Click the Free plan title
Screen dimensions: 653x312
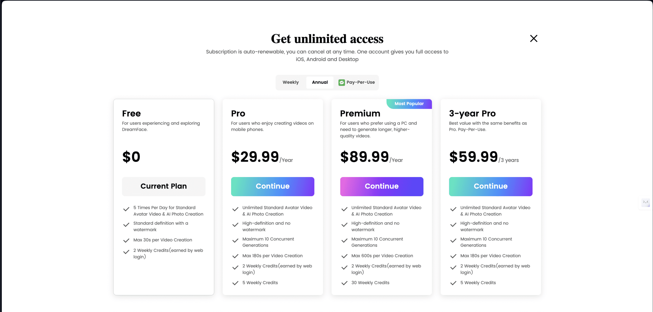click(x=131, y=113)
